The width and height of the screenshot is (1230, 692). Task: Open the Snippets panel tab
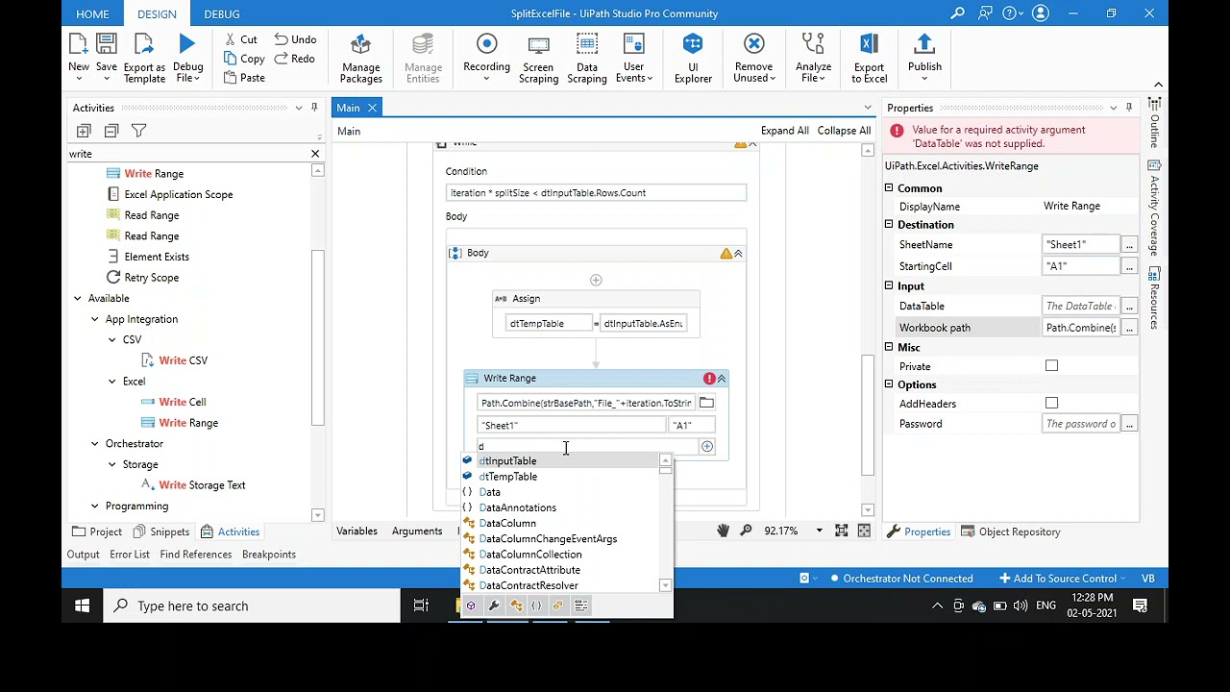(161, 531)
